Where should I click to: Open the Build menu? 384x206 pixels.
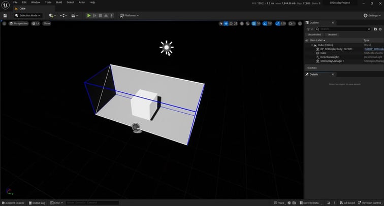59,2
